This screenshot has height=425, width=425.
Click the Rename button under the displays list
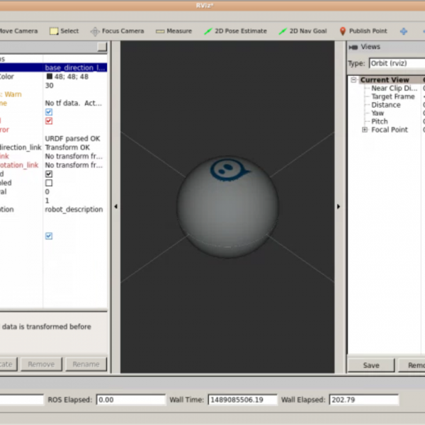[86, 364]
